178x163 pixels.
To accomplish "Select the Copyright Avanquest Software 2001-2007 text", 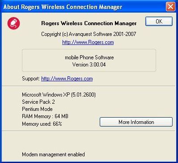I will [89, 34].
